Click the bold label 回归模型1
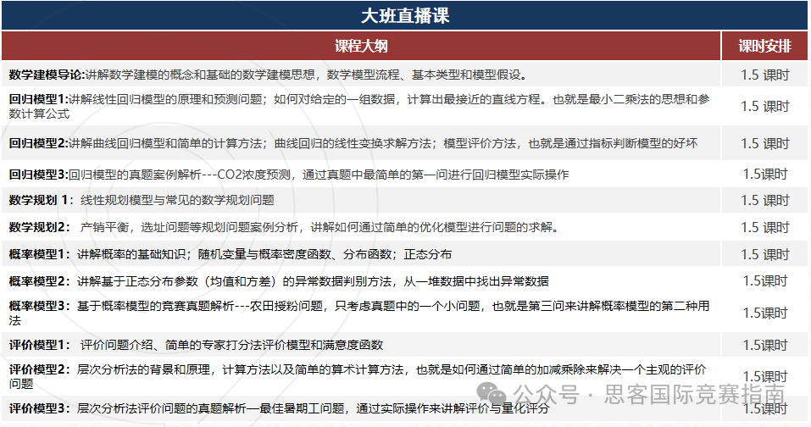The height and width of the screenshot is (427, 811). [x=38, y=99]
